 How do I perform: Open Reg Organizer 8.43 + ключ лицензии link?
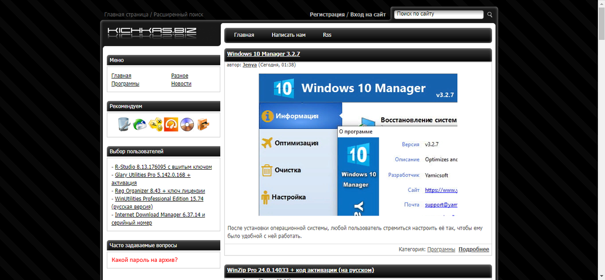[x=160, y=191]
